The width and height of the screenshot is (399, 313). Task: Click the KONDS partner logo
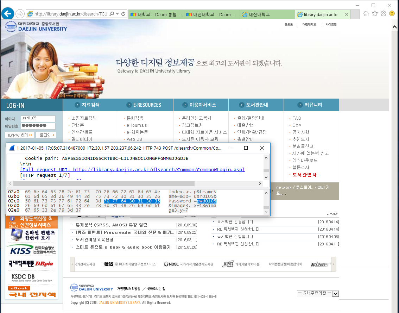[x=319, y=264]
